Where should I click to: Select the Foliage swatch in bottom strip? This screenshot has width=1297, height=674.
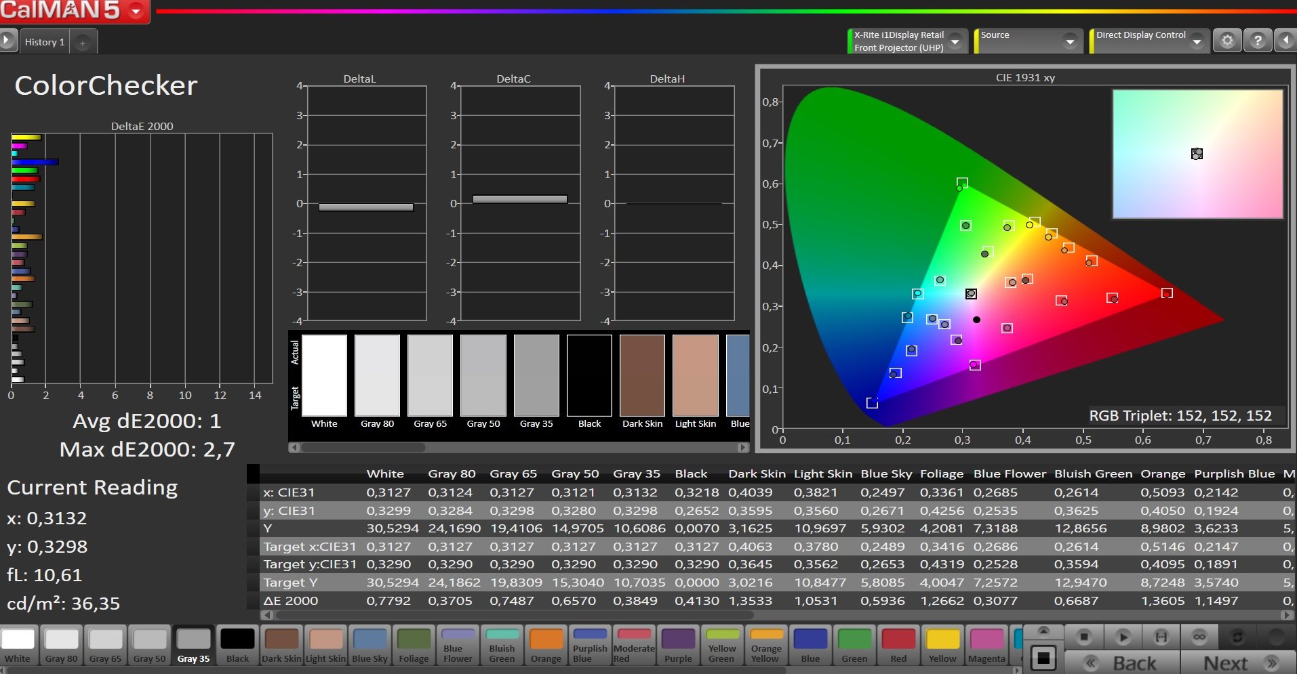point(414,645)
